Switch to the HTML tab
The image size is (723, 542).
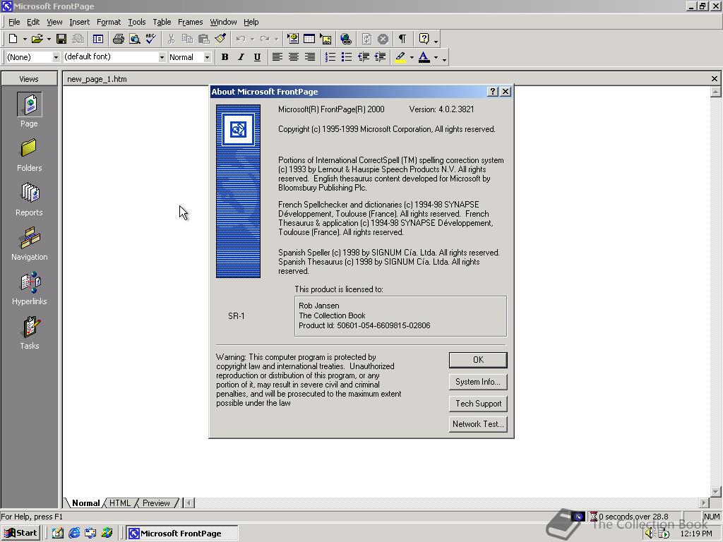click(x=119, y=502)
